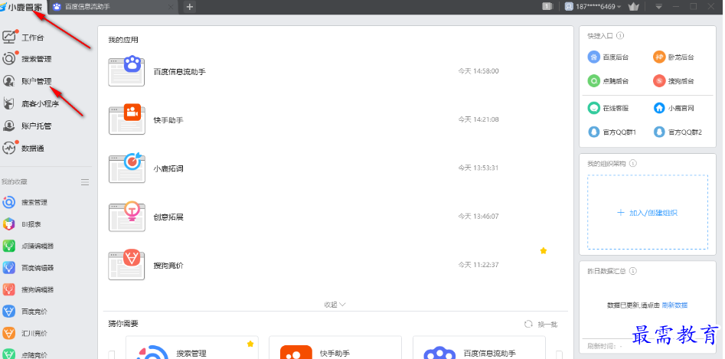Open BI报表 from favorites
The width and height of the screenshot is (725, 359).
(22, 224)
